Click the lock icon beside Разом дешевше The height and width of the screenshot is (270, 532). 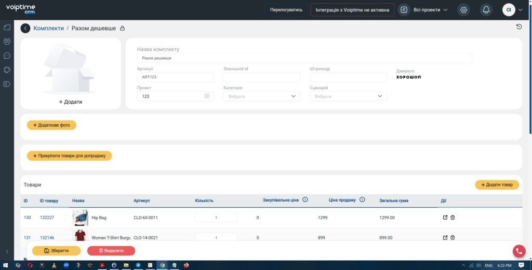123,29
